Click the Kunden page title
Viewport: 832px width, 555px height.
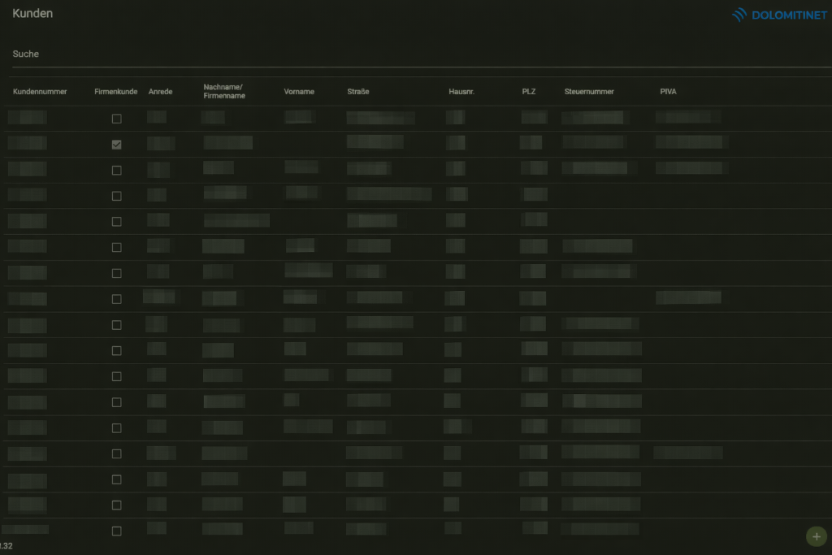click(x=32, y=14)
